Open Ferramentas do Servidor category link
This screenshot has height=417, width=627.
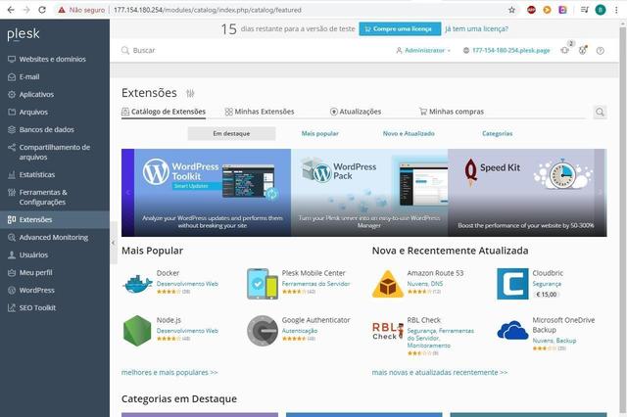click(x=315, y=284)
